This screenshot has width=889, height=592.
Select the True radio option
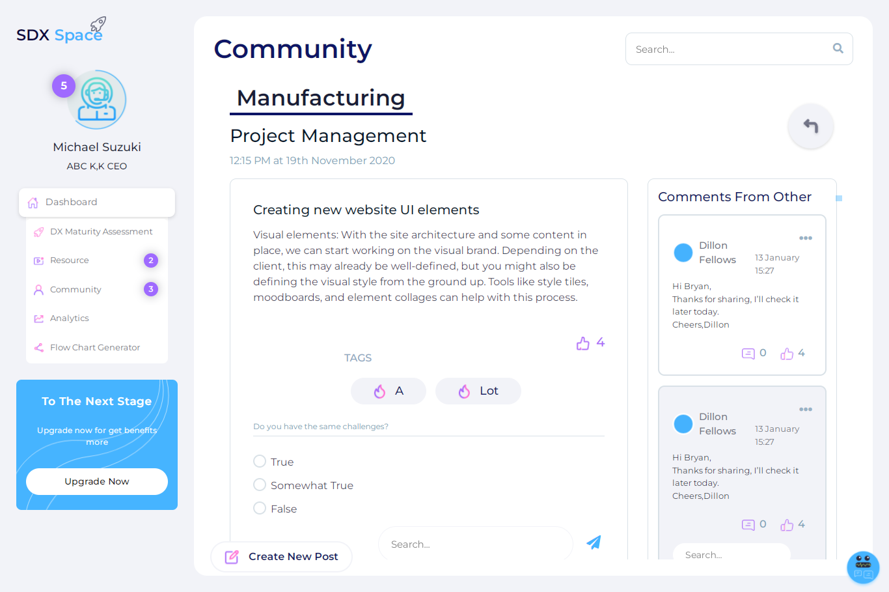click(260, 461)
